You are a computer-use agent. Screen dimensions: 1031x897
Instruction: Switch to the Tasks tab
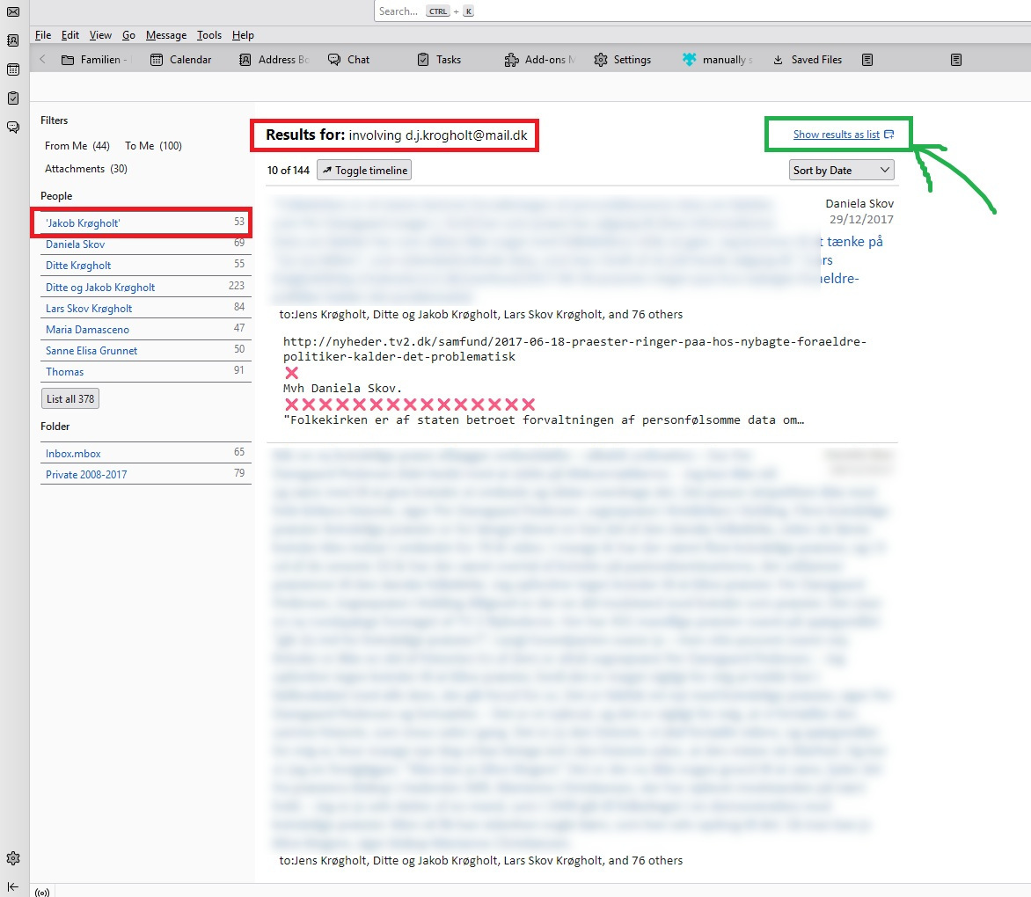[439, 60]
